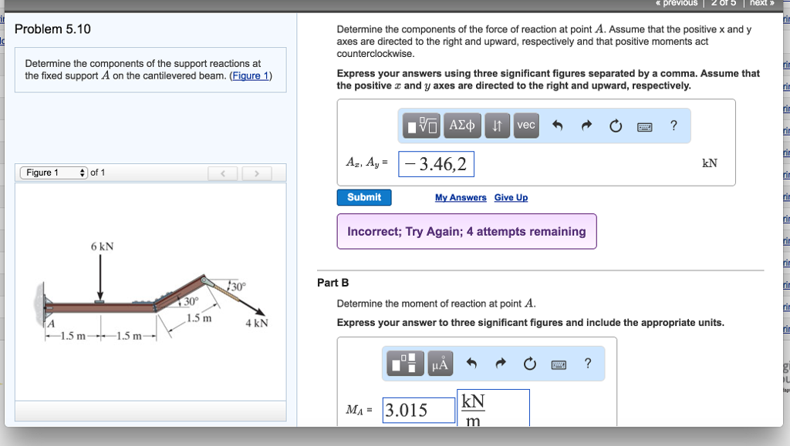790x446 pixels.
Task: Click the next figure chevron
Action: (x=256, y=173)
